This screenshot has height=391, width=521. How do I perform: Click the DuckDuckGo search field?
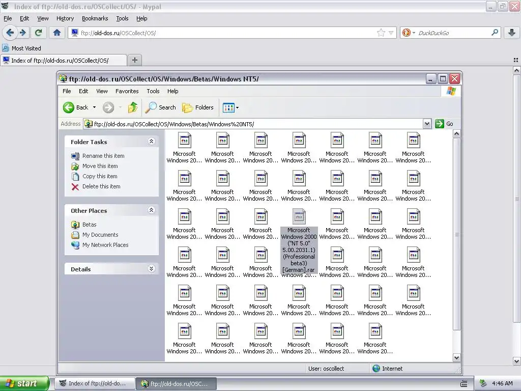(453, 33)
